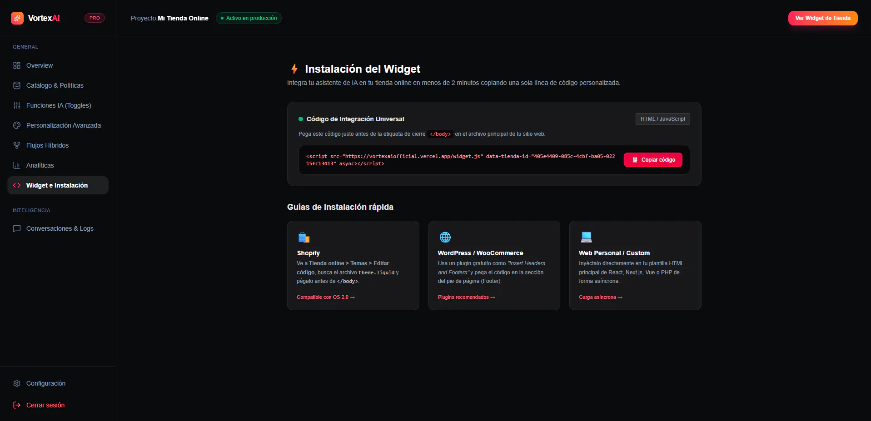Image resolution: width=871 pixels, height=421 pixels.
Task: Click the Personalización Avanzada palette icon
Action: (x=17, y=125)
